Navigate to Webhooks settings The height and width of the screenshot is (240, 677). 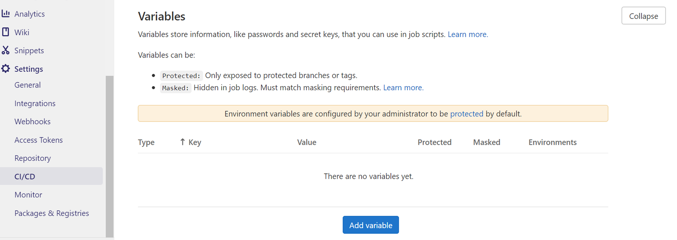click(x=32, y=121)
